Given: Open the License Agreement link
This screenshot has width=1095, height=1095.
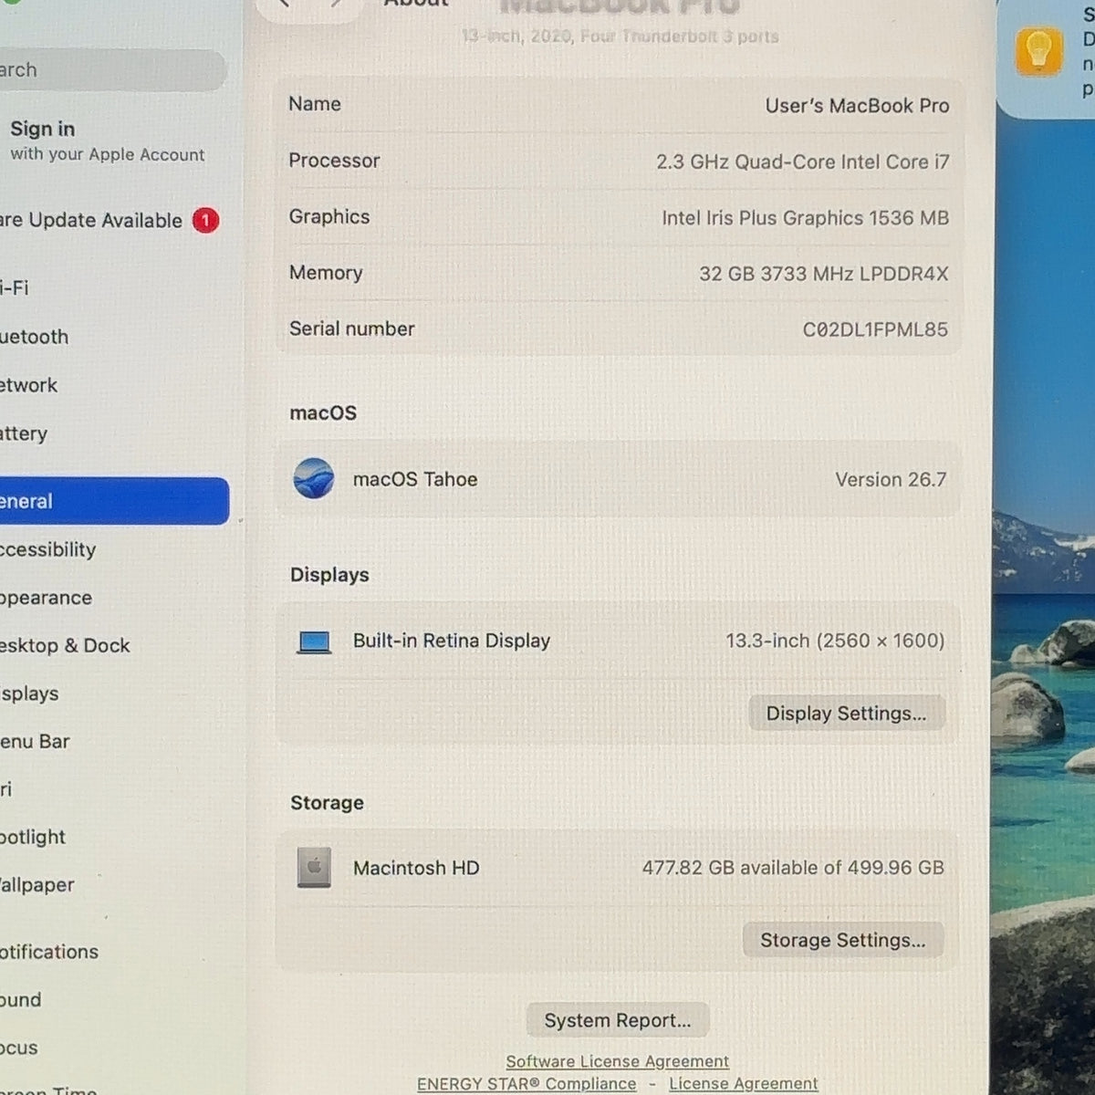Looking at the screenshot, I should (744, 1083).
